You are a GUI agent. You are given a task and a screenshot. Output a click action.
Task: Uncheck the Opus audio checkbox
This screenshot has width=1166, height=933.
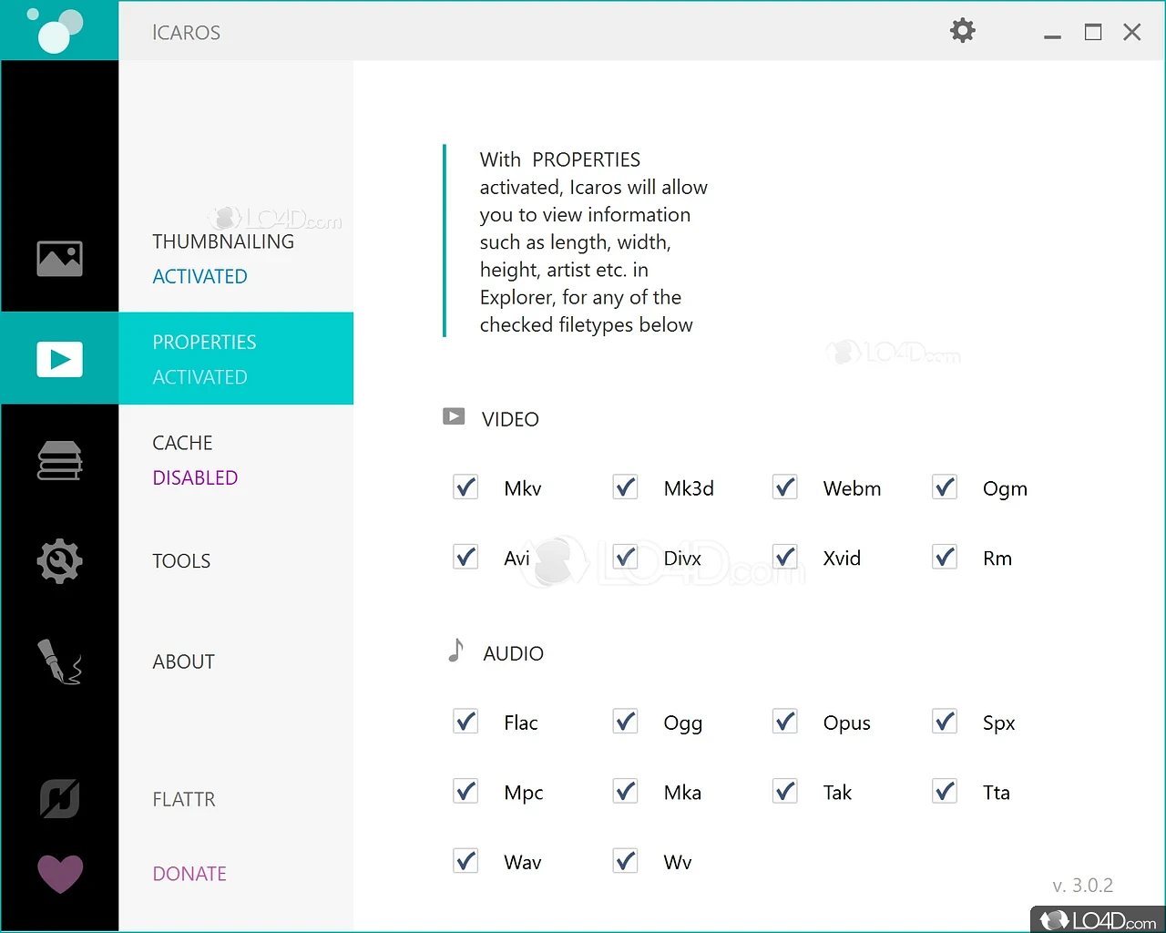tap(784, 722)
